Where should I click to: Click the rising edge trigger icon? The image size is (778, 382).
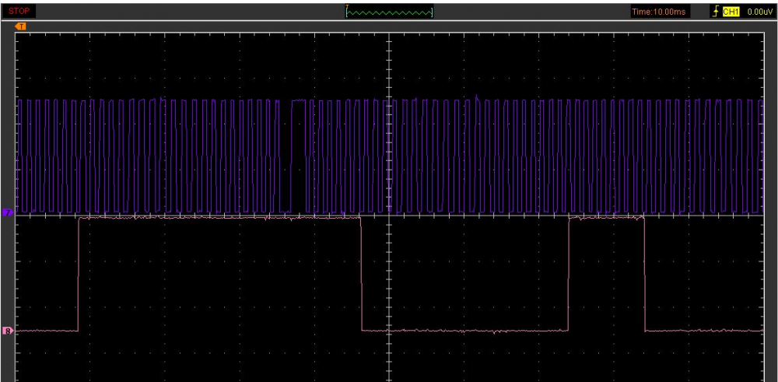(x=716, y=12)
